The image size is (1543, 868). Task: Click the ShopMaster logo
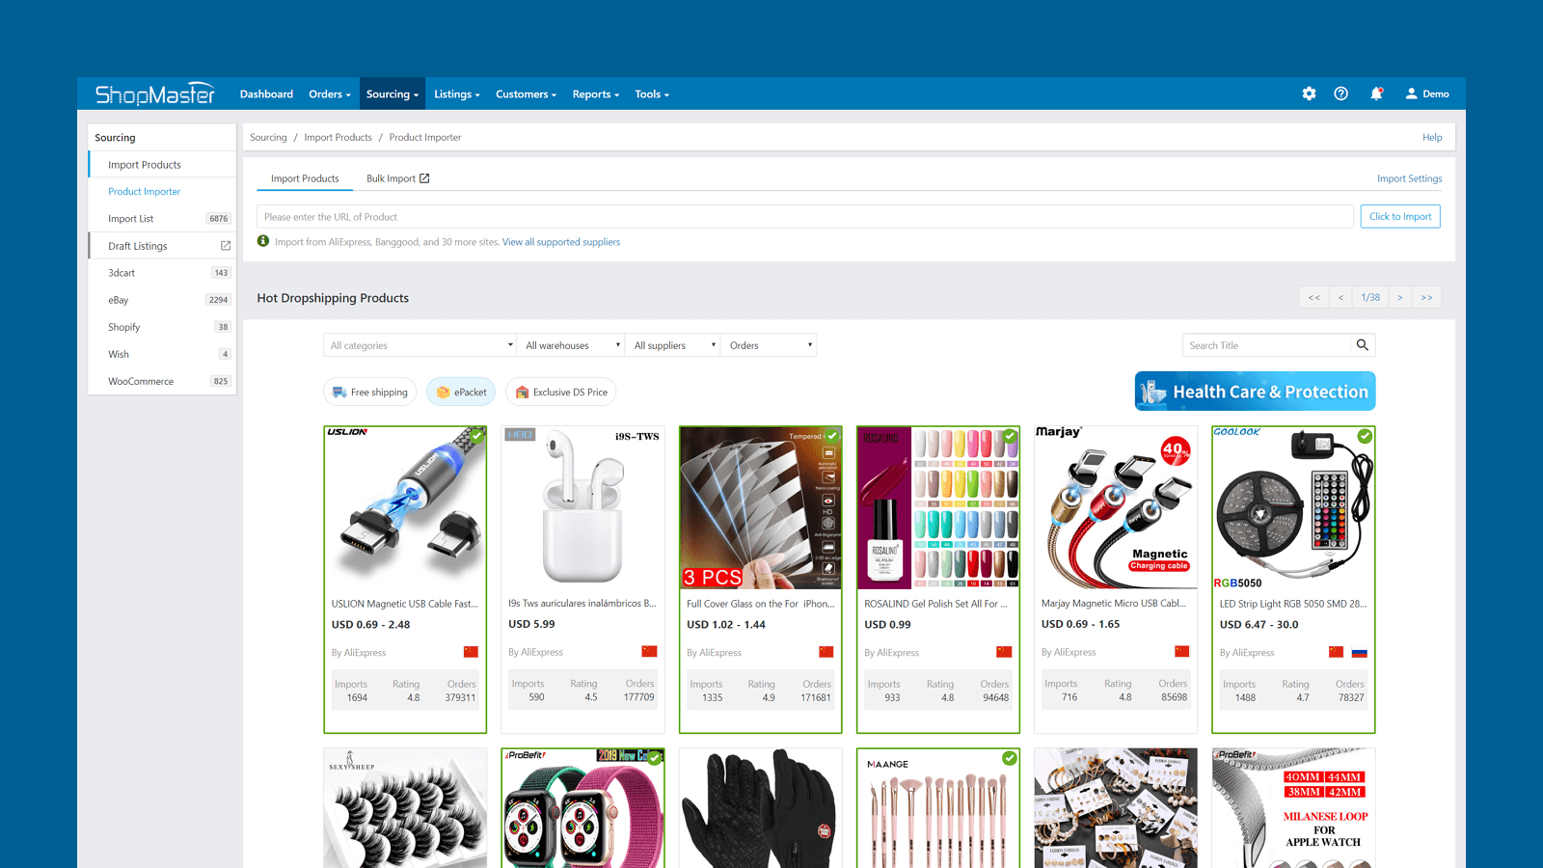pyautogui.click(x=155, y=94)
